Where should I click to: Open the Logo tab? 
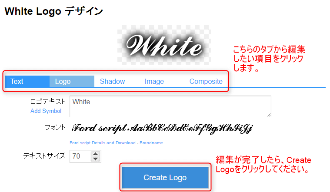pyautogui.click(x=63, y=81)
